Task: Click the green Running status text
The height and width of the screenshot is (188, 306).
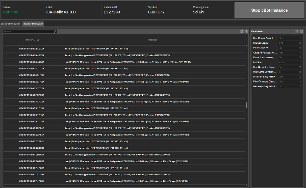Action: click(x=11, y=12)
